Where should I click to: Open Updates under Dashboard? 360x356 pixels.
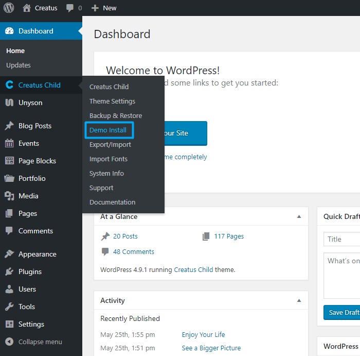point(19,65)
